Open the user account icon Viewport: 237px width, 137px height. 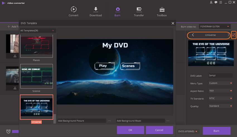tap(211, 3)
